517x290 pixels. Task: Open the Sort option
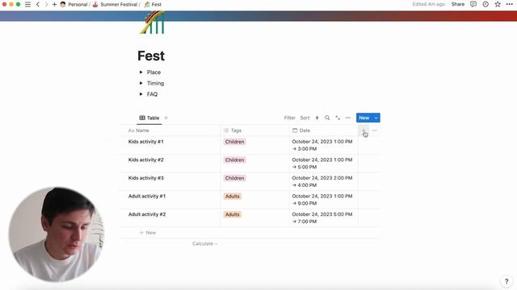(x=305, y=118)
